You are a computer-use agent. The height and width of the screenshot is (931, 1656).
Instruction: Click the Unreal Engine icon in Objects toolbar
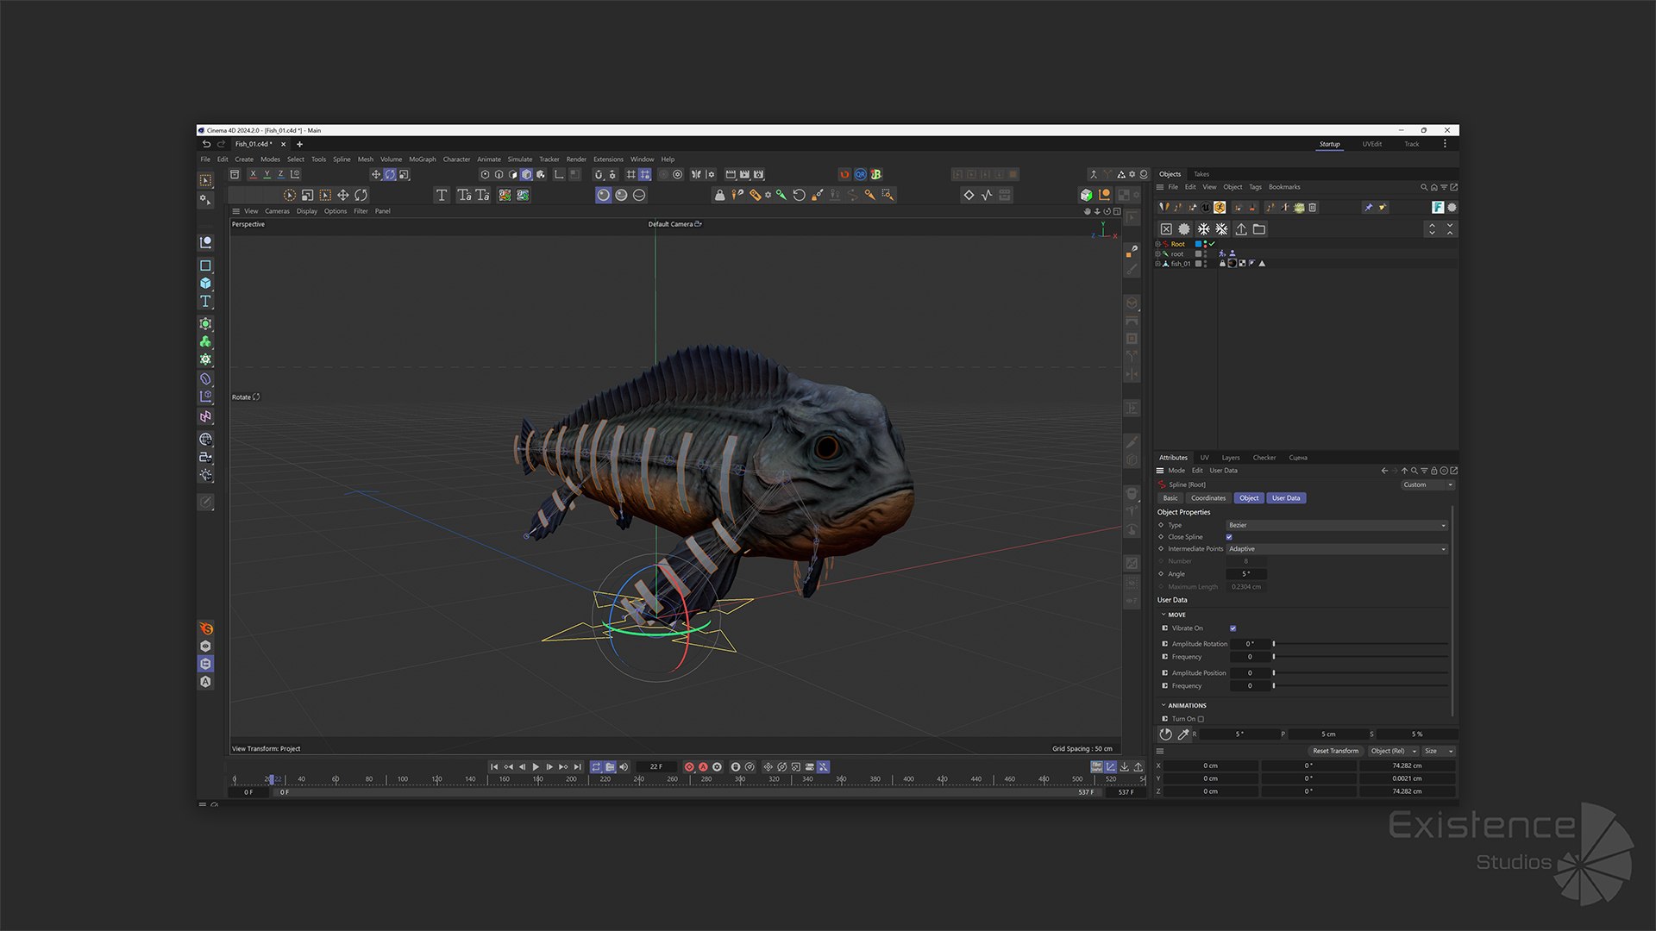[1206, 208]
